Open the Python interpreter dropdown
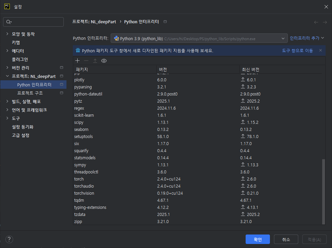The height and width of the screenshot is (248, 332). click(199, 38)
